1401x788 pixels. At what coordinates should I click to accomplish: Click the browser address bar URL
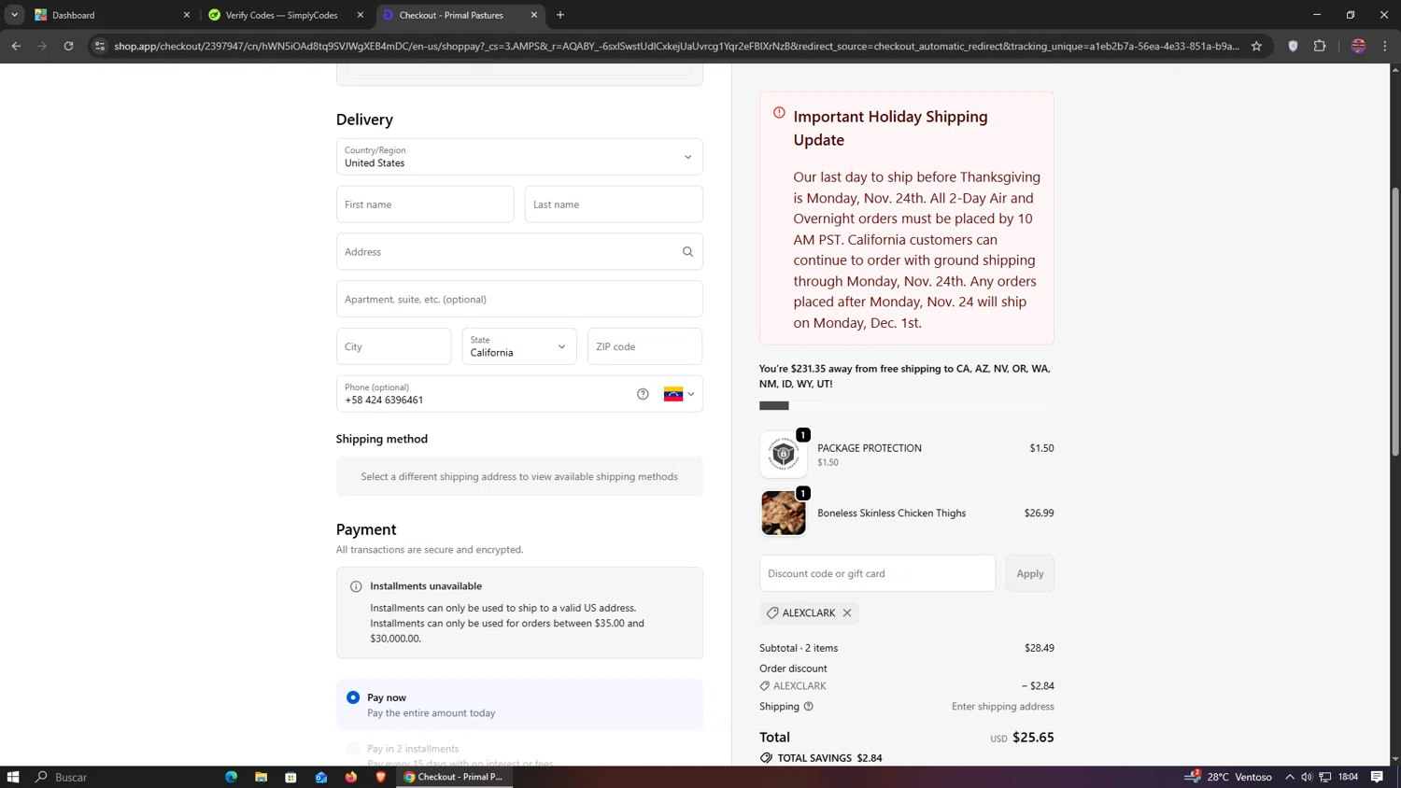coord(676,46)
